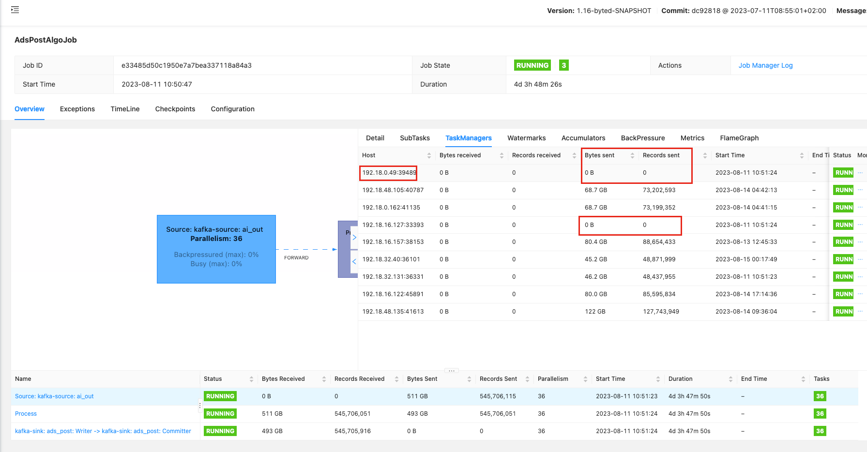
Task: Sort vertex list by Records Received
Action: point(396,379)
